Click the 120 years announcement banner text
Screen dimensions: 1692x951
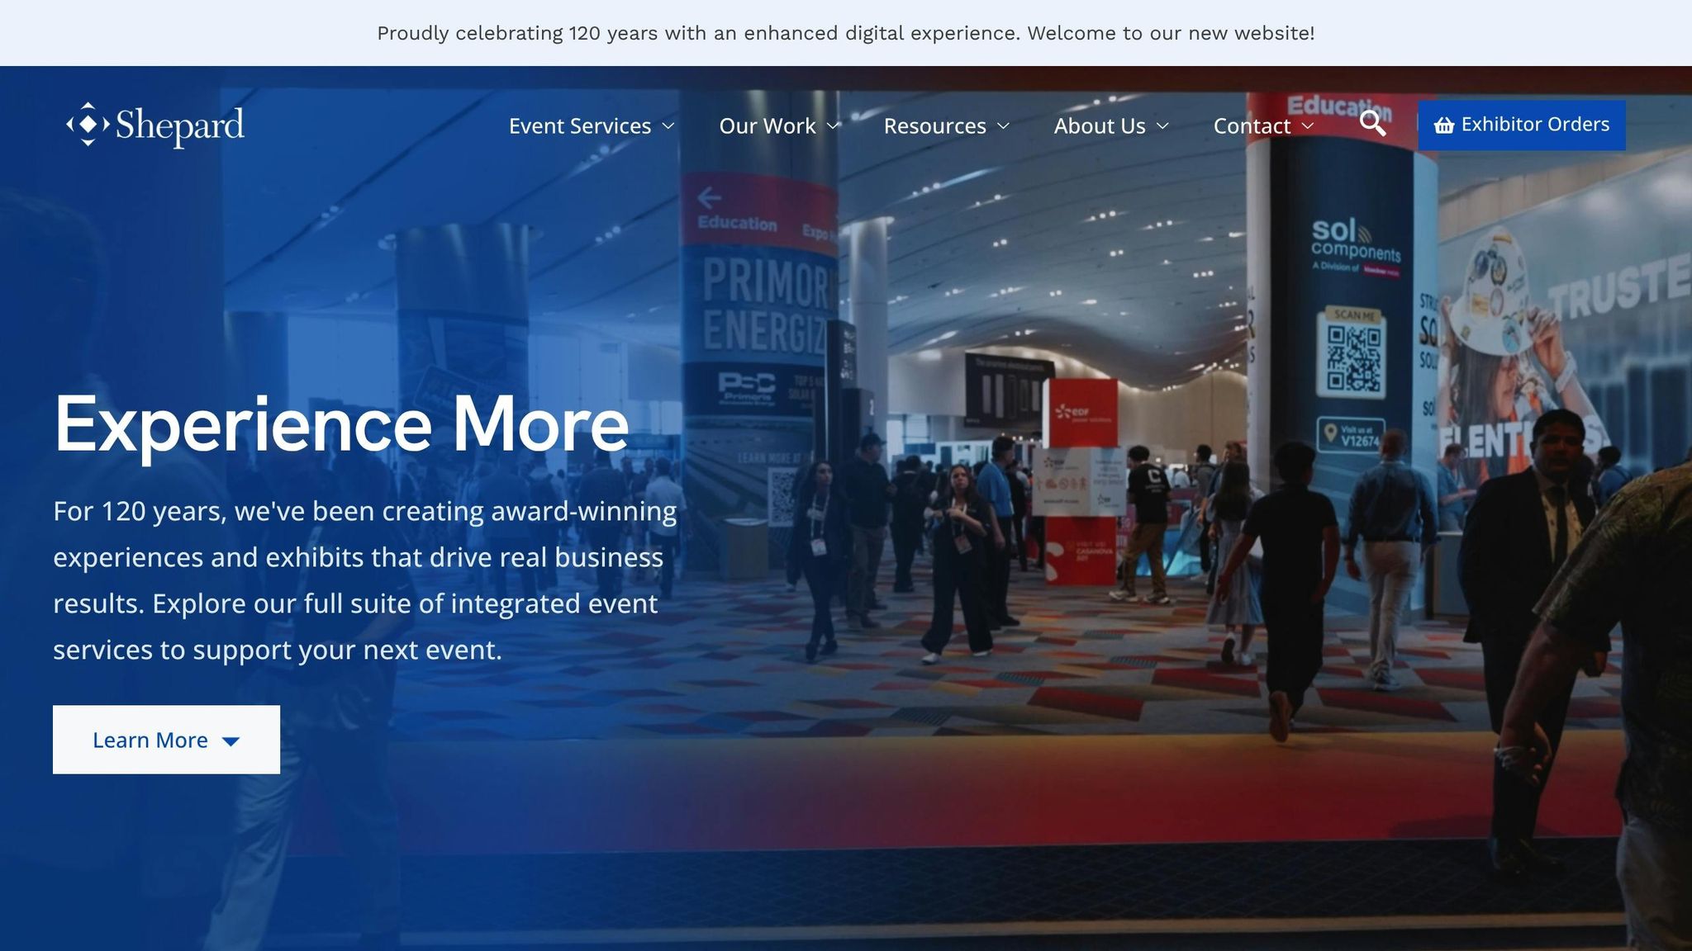(x=845, y=33)
